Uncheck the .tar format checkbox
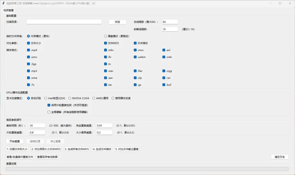295x175 pixels. click(105, 85)
